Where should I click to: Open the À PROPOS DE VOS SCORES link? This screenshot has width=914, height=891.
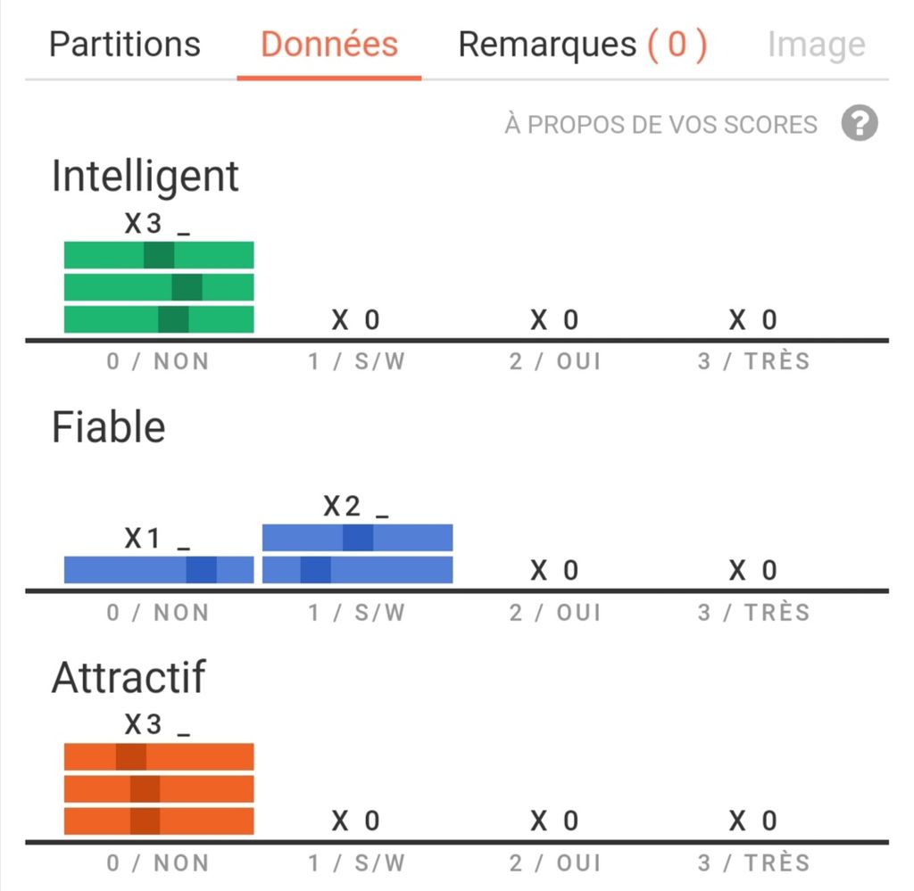click(x=661, y=124)
